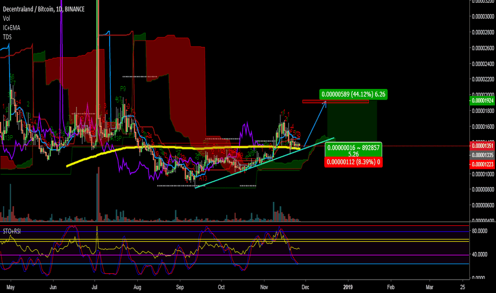The width and height of the screenshot is (496, 293).
Task: Click the 0.00003000 price axis label
Action: point(483,17)
